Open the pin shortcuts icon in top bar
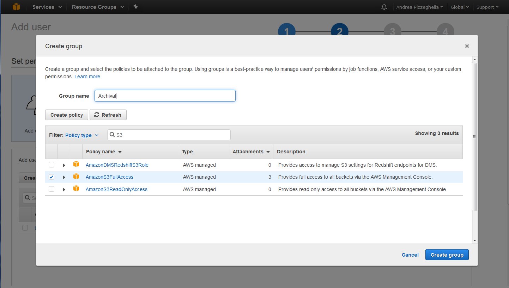The image size is (509, 288). pos(135,7)
